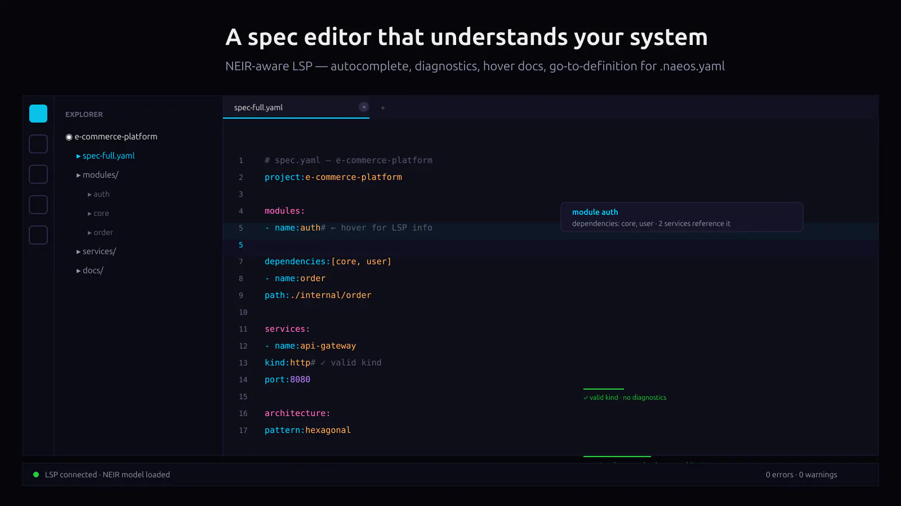Click the 'valid kind · no diagnostics' message
The image size is (901, 506).
tap(625, 397)
